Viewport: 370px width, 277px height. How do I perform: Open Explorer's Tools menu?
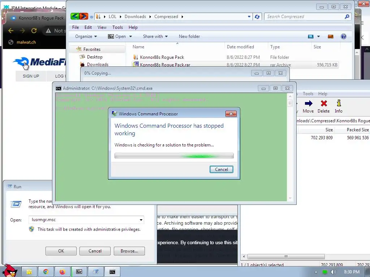tap(117, 27)
